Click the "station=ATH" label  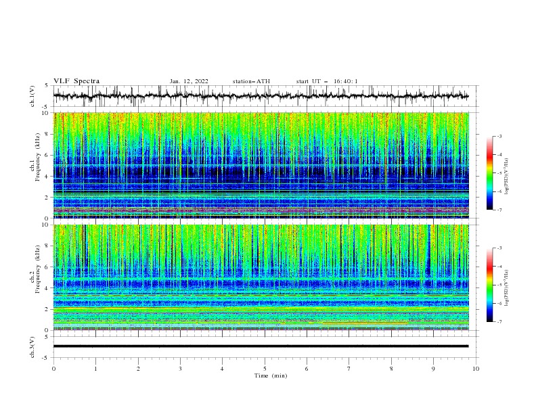coord(251,81)
